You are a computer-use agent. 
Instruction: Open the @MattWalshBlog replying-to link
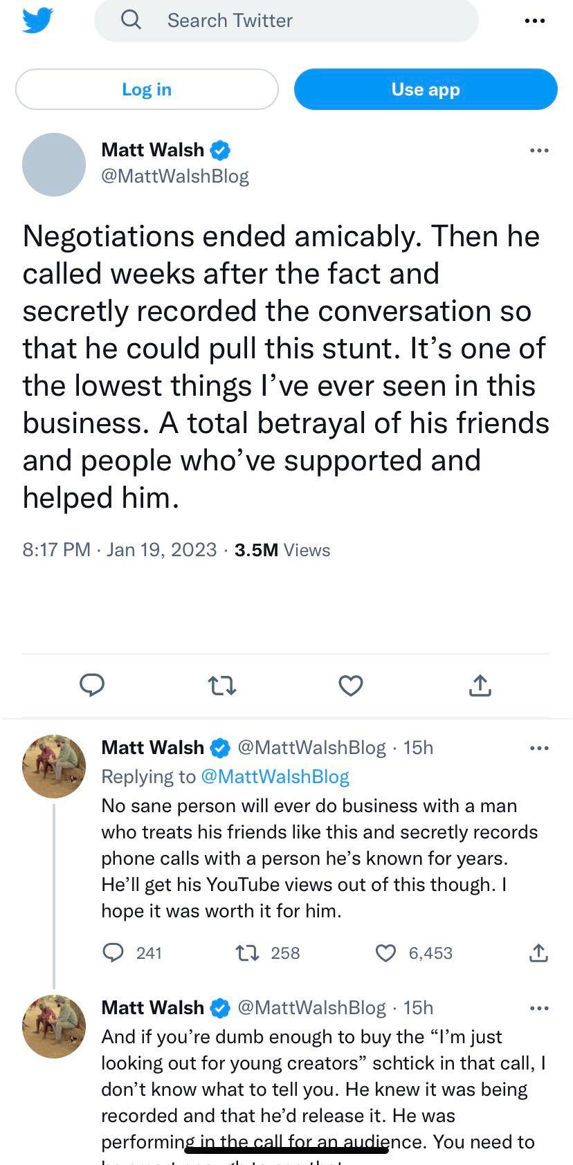(x=275, y=776)
